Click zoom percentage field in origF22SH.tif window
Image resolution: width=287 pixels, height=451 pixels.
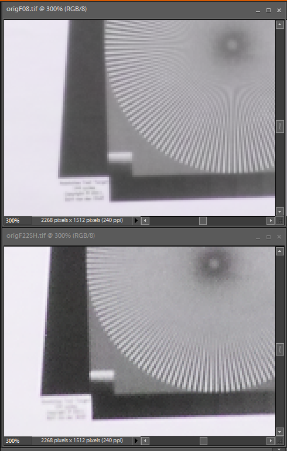point(17,440)
